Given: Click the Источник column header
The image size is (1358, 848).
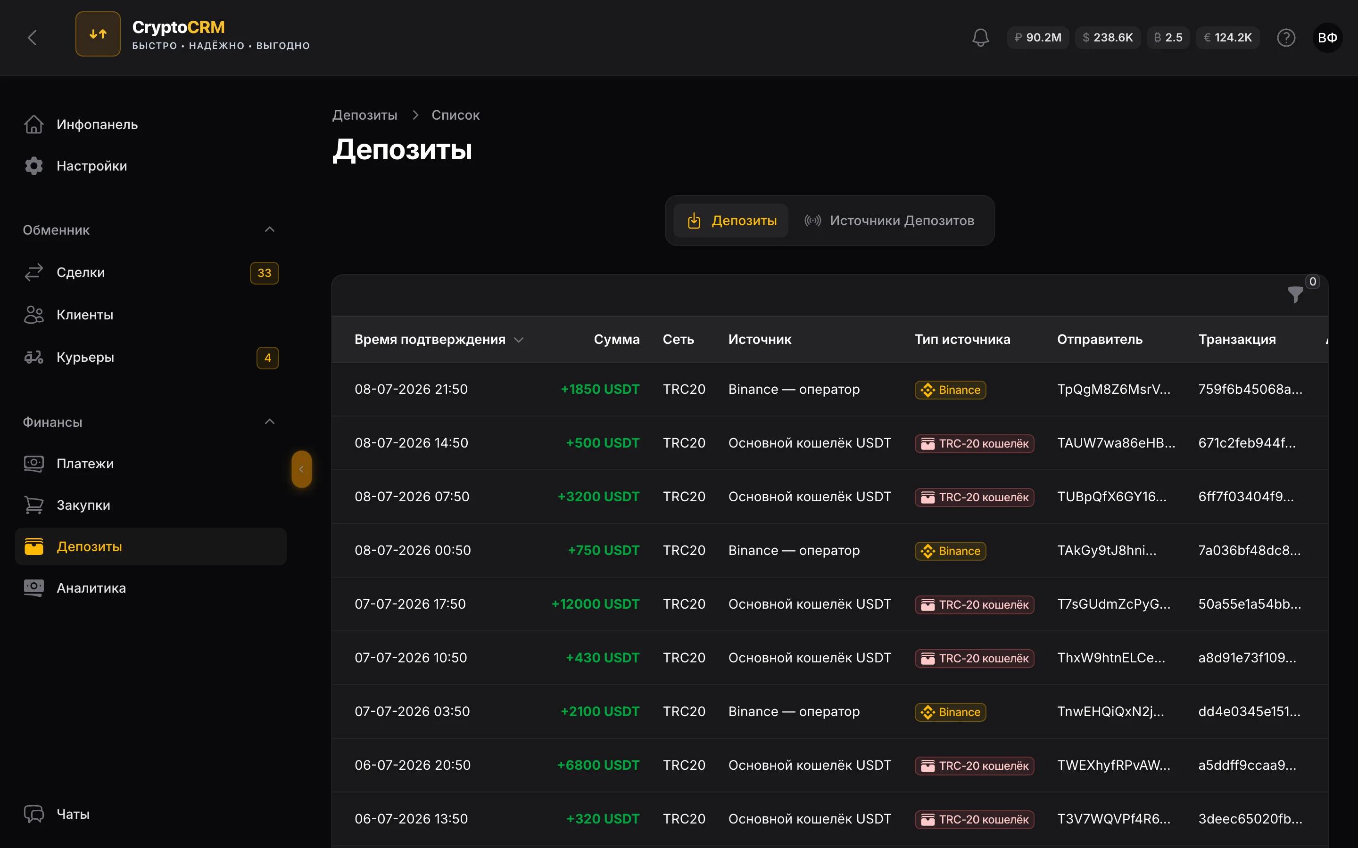Looking at the screenshot, I should (759, 339).
